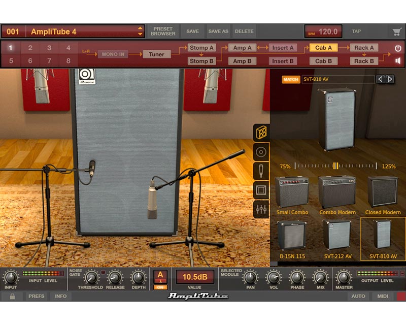This screenshot has width=406, height=325.
Task: Switch to the Stomp A module
Action: click(201, 48)
